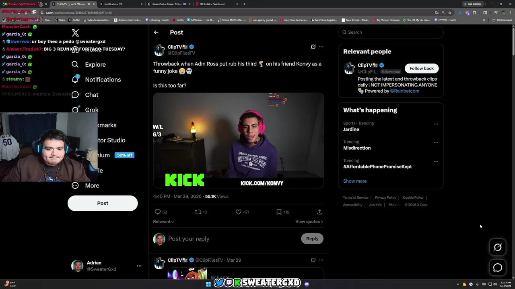Click the Grok icon on ClipTV post
This screenshot has width=515, height=289.
point(313,47)
